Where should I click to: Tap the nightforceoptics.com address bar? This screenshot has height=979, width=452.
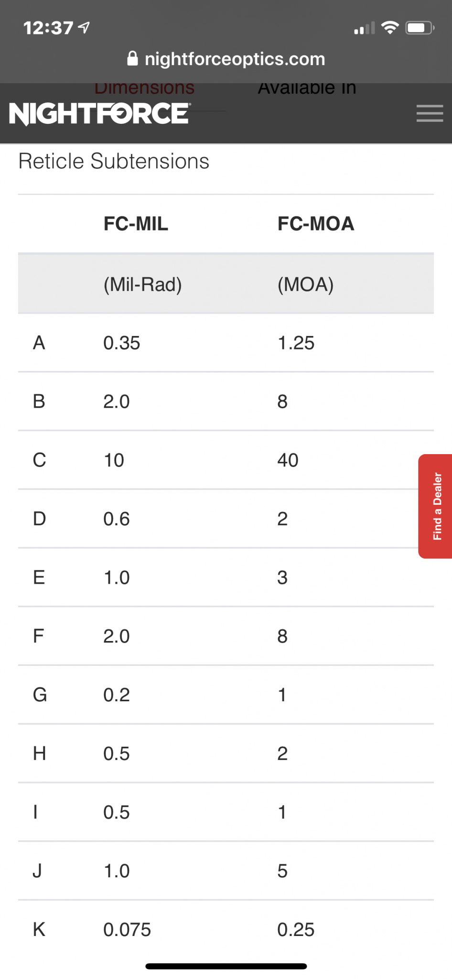(226, 59)
